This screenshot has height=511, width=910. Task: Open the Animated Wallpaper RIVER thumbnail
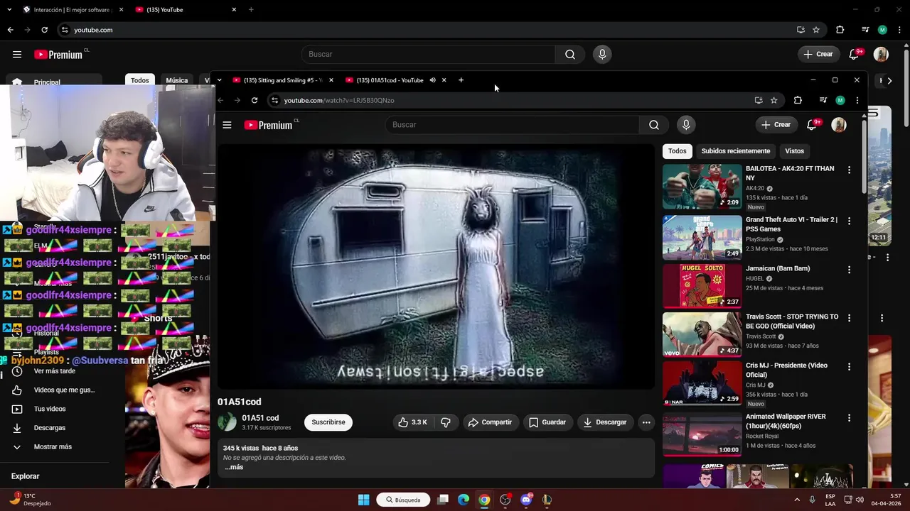point(702,435)
